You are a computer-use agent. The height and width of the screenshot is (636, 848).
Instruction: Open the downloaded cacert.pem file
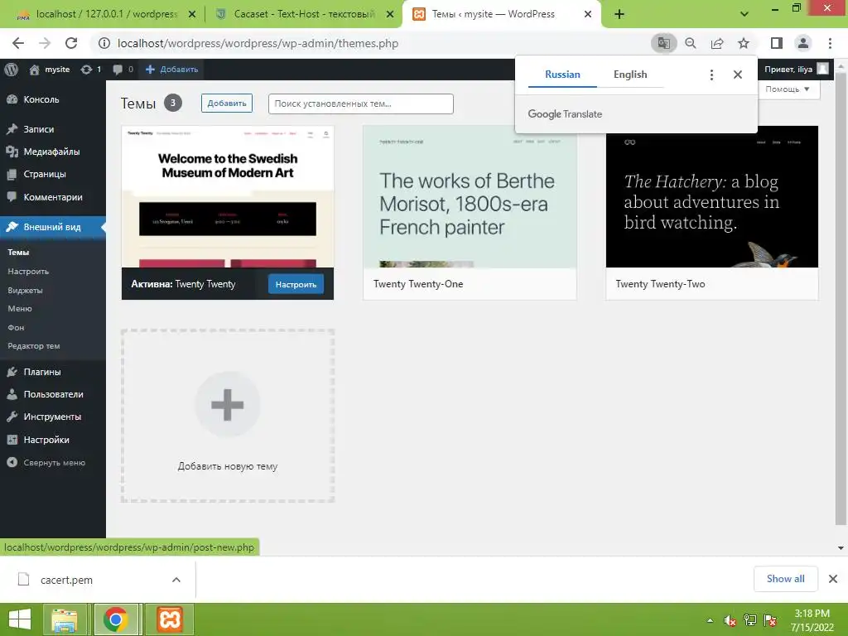(66, 580)
